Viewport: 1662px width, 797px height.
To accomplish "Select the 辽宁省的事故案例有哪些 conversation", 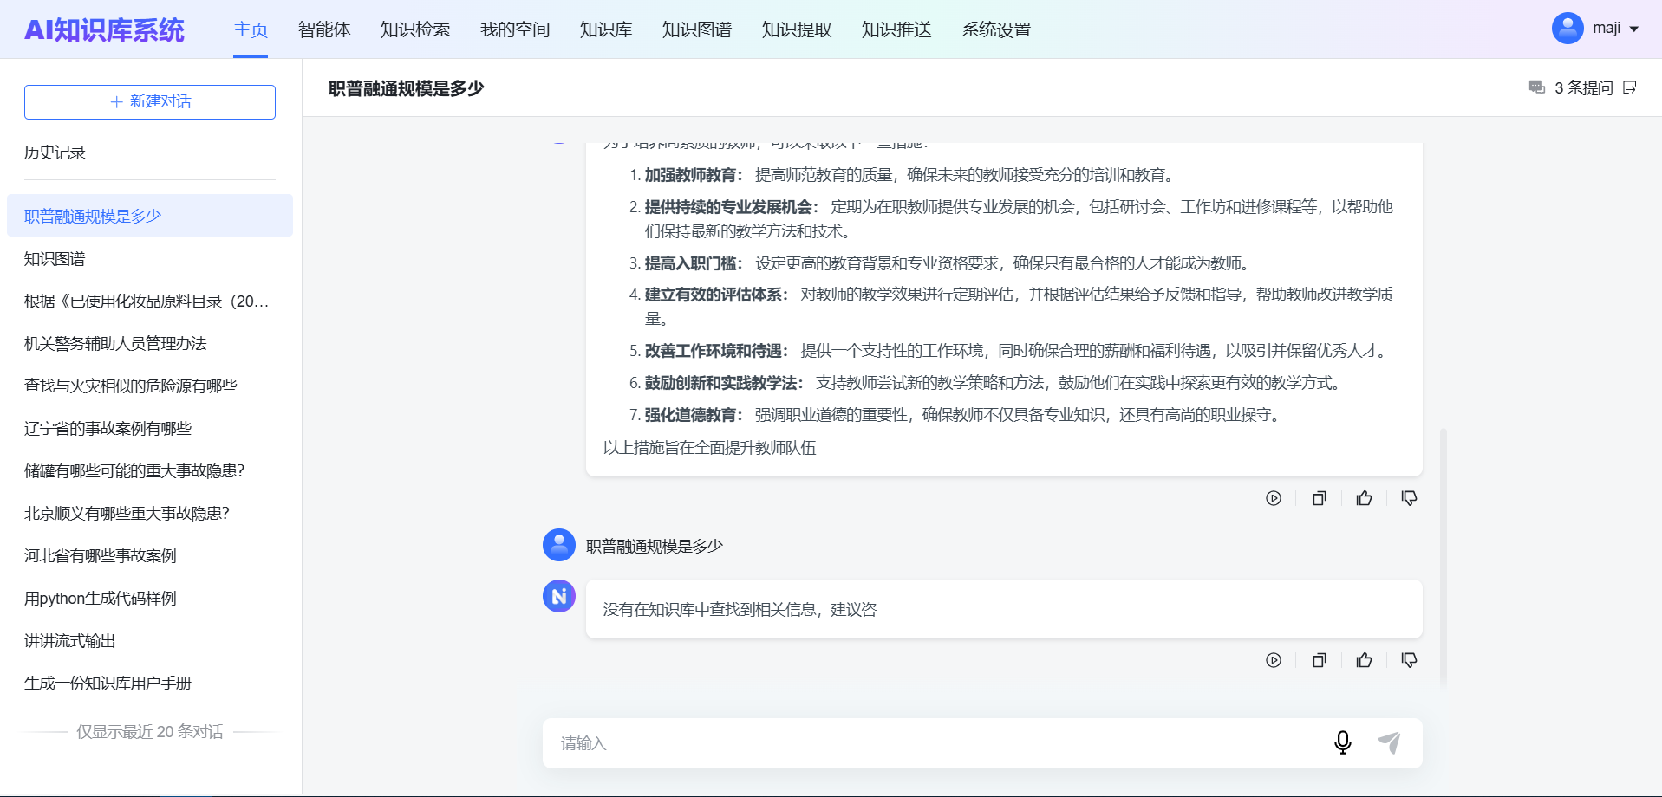I will pos(108,429).
